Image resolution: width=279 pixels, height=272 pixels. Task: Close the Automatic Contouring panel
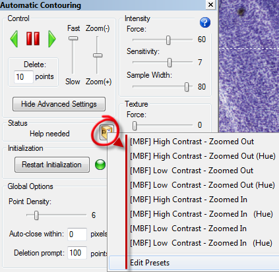point(210,5)
